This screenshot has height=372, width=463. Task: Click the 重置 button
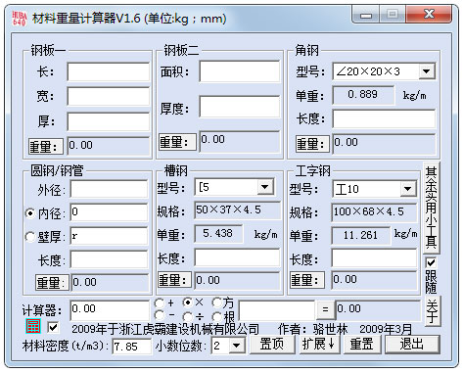[x=362, y=345]
